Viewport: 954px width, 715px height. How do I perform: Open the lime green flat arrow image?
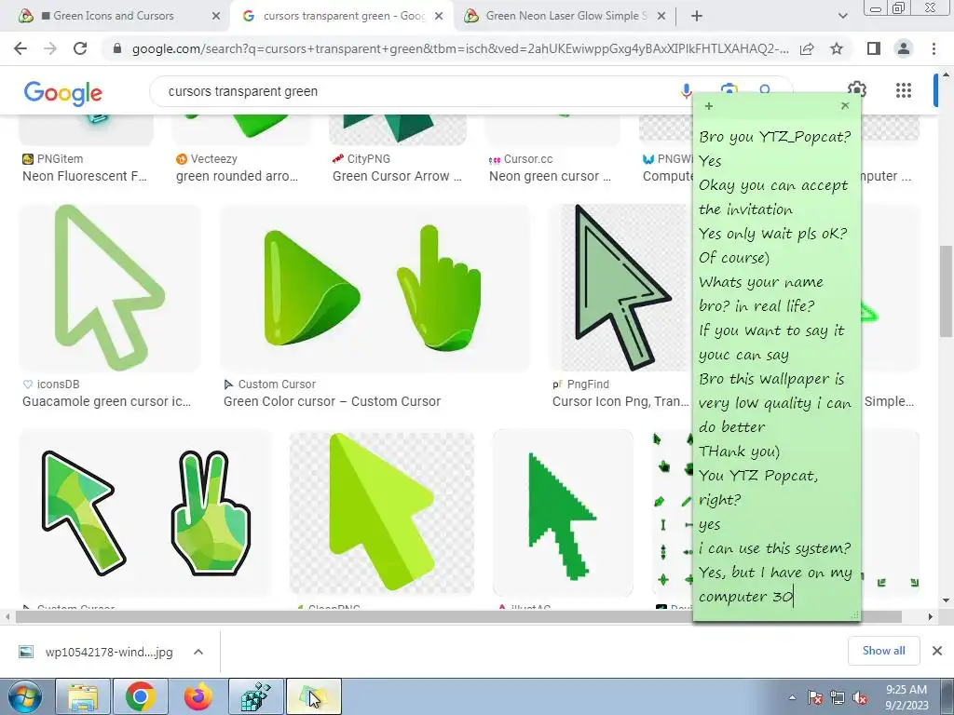point(382,513)
